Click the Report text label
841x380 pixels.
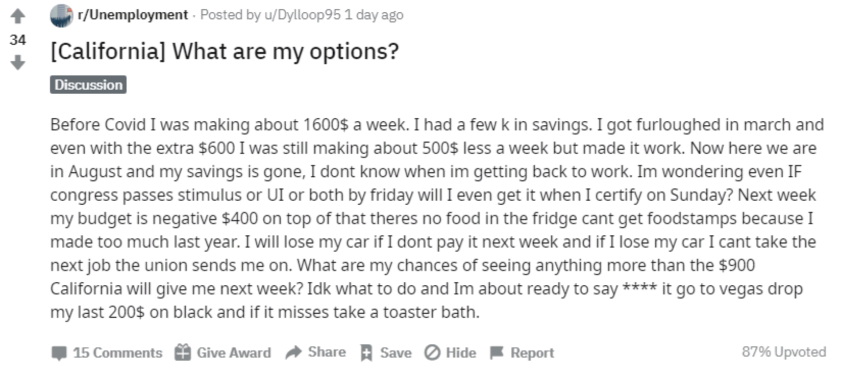(x=532, y=352)
